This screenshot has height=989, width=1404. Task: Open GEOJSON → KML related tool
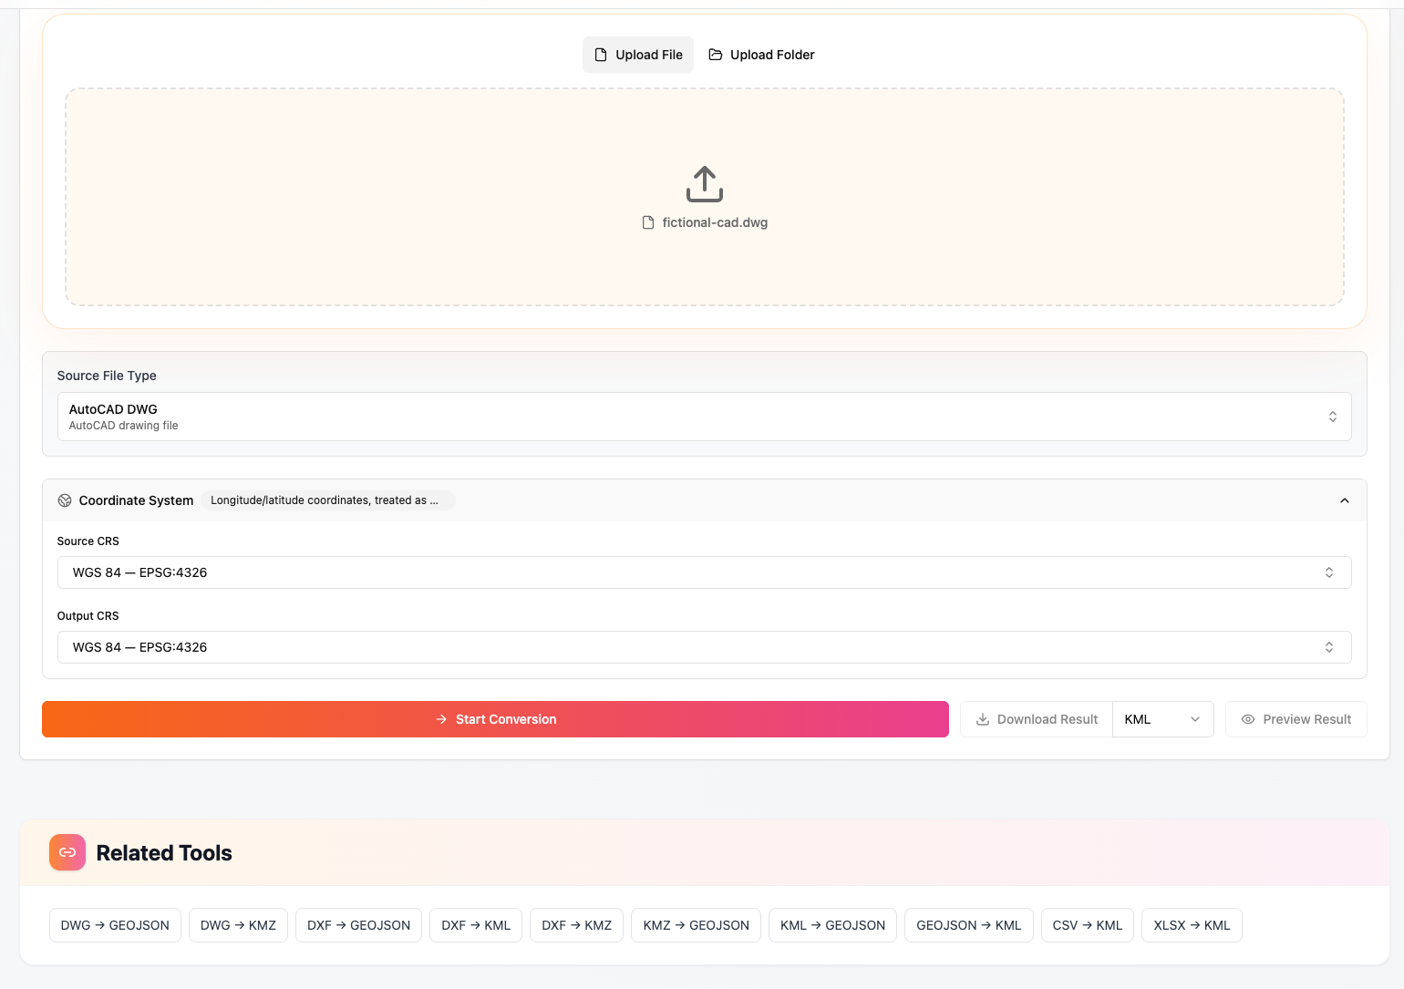pos(968,925)
